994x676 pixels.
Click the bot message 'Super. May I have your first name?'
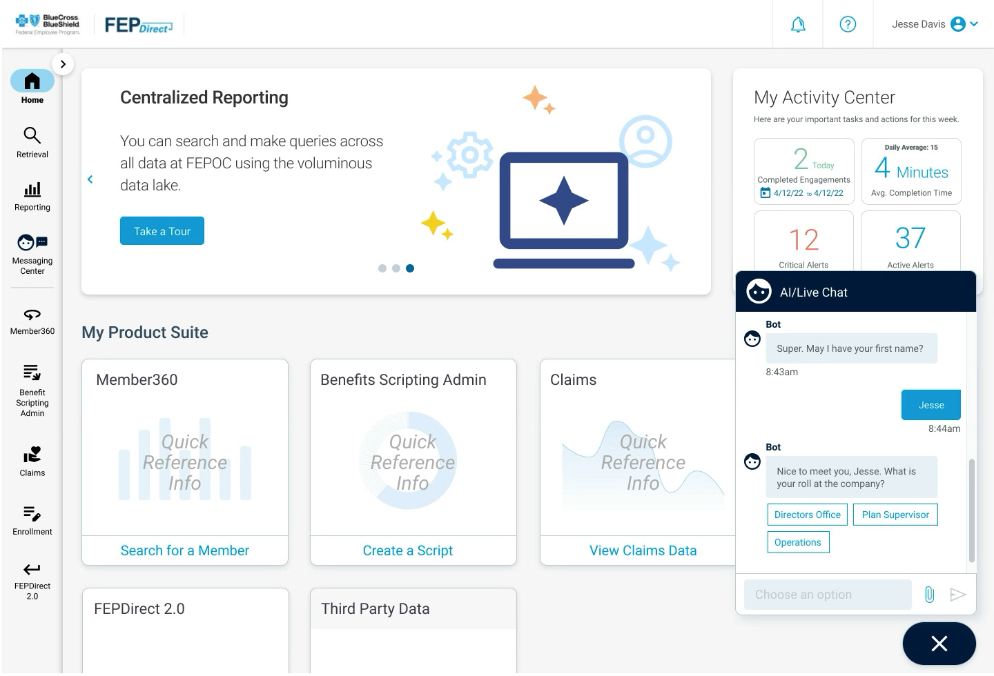click(851, 348)
